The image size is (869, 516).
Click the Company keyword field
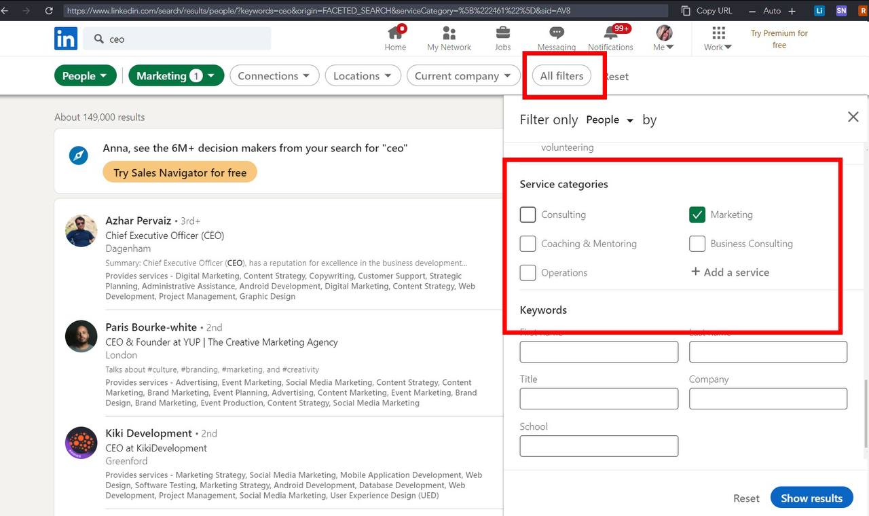coord(768,399)
